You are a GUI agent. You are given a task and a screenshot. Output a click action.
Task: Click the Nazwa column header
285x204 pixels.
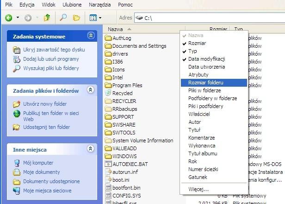(116, 29)
